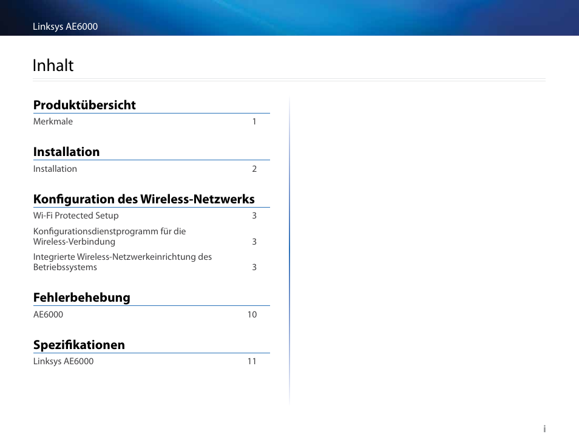Click the bold Installation section heading
The height and width of the screenshot is (448, 579).
tap(67, 152)
